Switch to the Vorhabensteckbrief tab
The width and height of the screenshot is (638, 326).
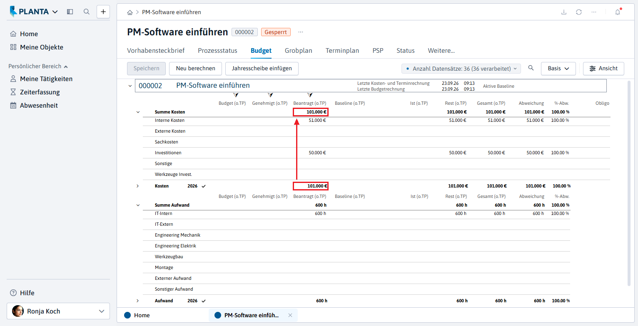click(156, 51)
